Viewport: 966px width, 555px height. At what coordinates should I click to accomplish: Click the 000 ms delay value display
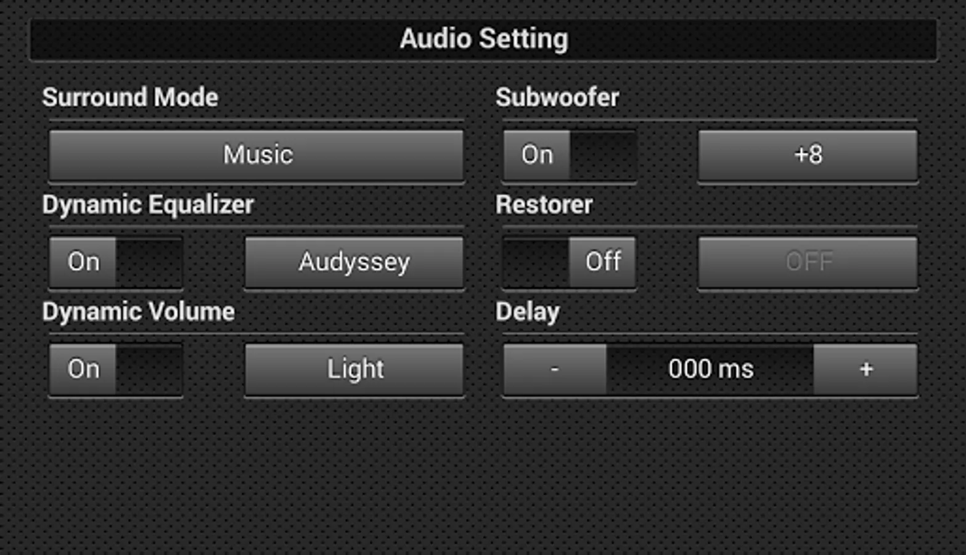[x=710, y=369]
